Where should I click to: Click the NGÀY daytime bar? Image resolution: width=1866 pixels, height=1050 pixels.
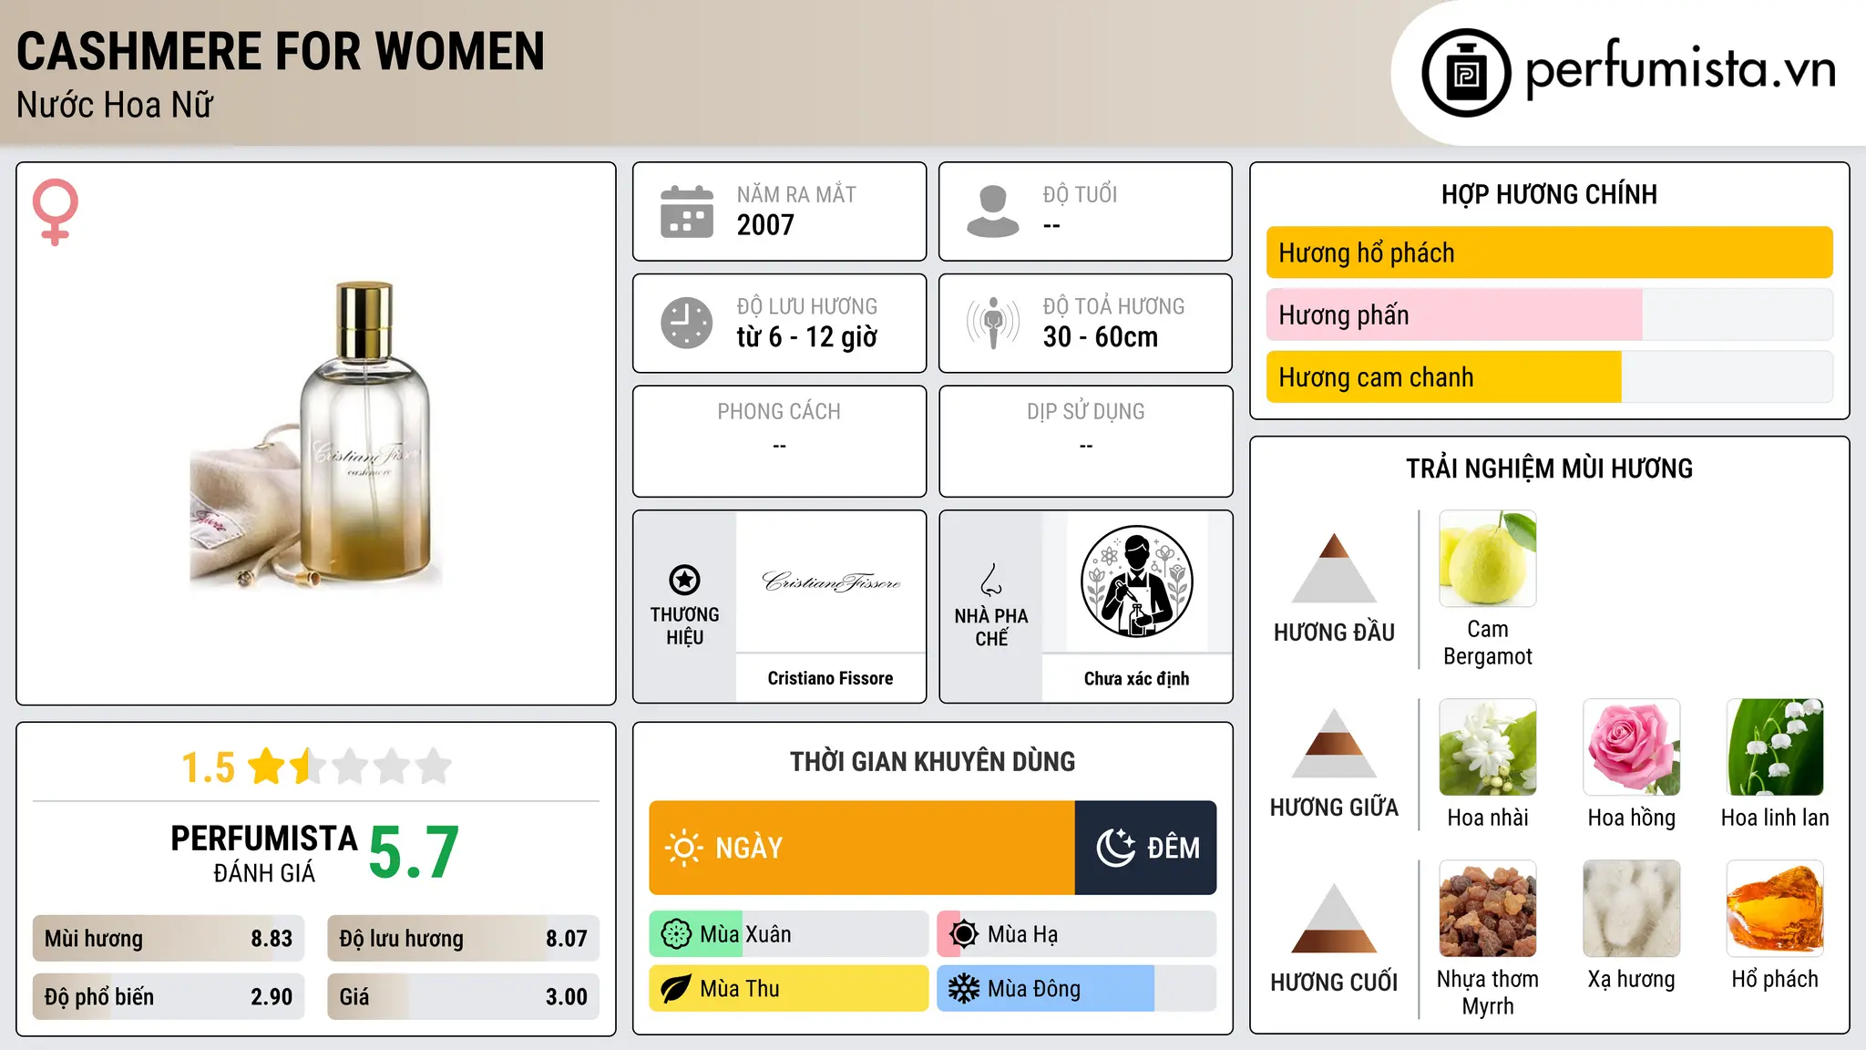(862, 848)
